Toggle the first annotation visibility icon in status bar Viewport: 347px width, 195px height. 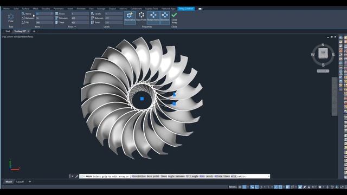(300, 187)
